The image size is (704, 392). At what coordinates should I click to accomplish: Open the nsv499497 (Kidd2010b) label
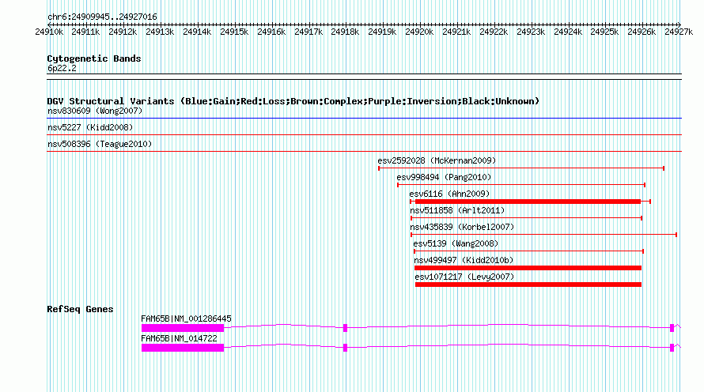pyautogui.click(x=464, y=260)
